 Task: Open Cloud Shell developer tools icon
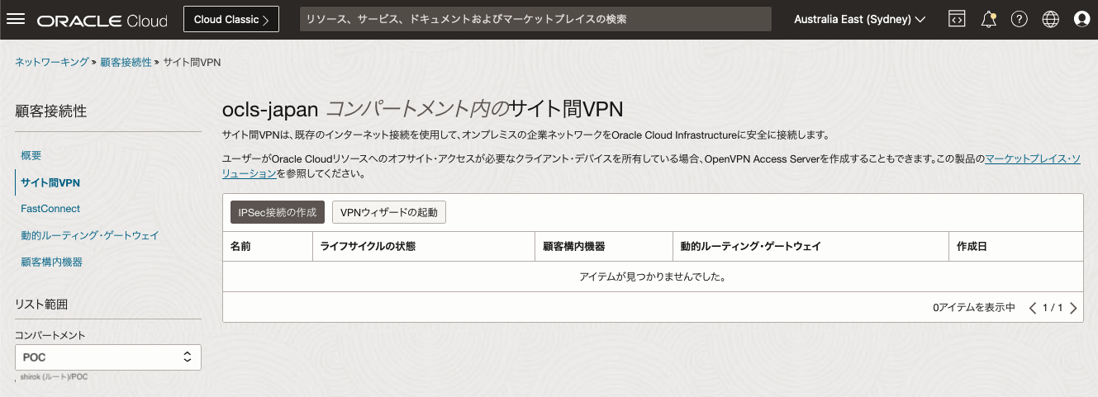coord(957,19)
